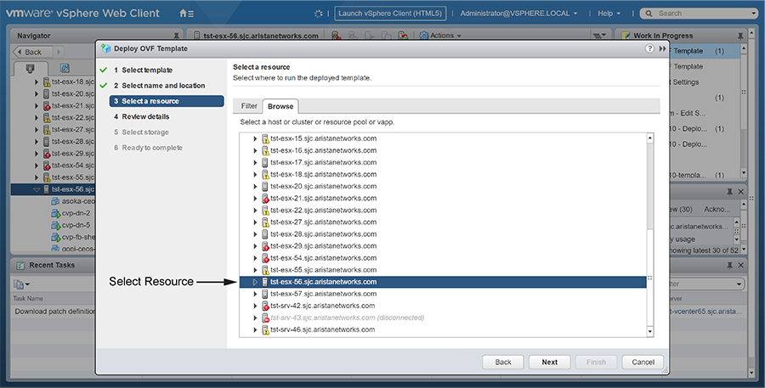Click cvp-dn-2 virtual machine icon in Navigator
The image size is (765, 388).
pyautogui.click(x=55, y=213)
